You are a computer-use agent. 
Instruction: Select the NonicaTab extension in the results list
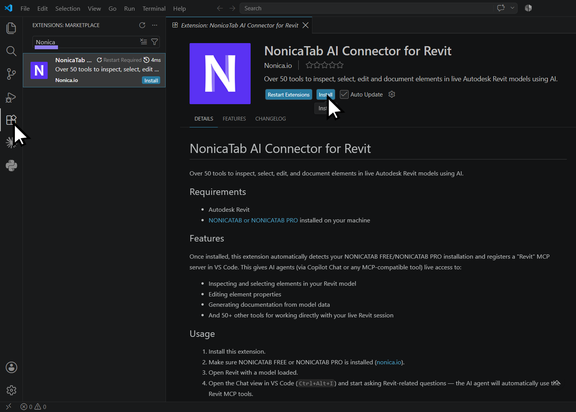pos(94,70)
